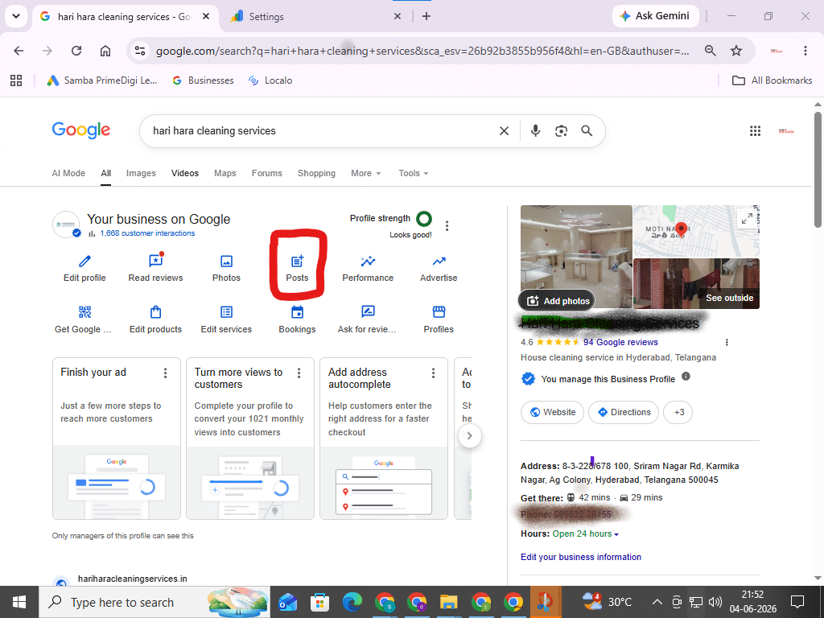Open Edit your business information link

pyautogui.click(x=581, y=557)
